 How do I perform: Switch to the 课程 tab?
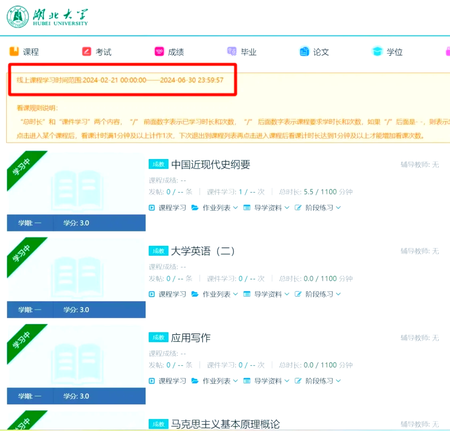click(24, 52)
